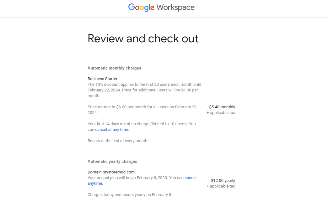Select 'Recurs at the end of every month.'

118,141
